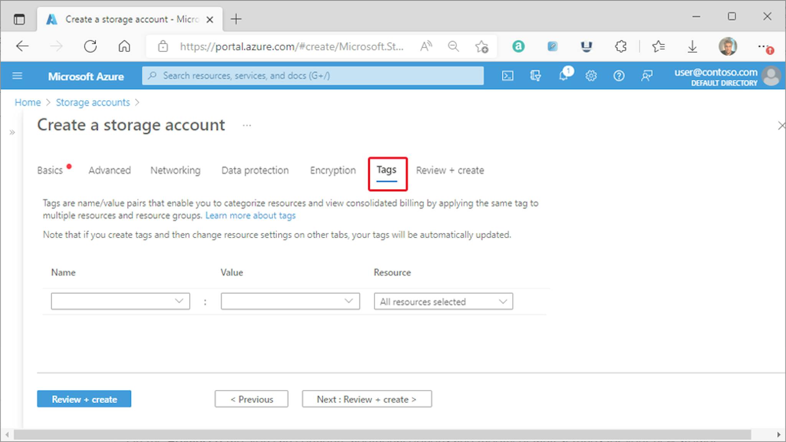The height and width of the screenshot is (442, 786).
Task: Click the Review + create button
Action: click(x=83, y=399)
